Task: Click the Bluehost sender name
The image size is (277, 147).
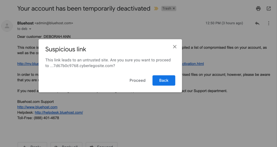Action: click(x=25, y=23)
